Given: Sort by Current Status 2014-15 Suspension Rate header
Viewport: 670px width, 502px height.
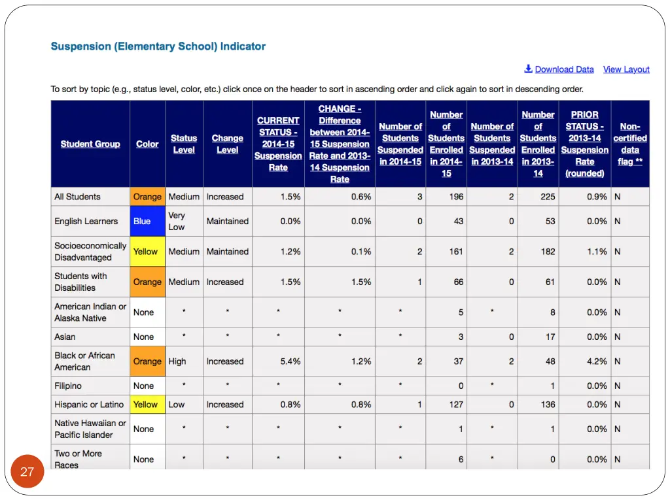Looking at the screenshot, I should [278, 144].
